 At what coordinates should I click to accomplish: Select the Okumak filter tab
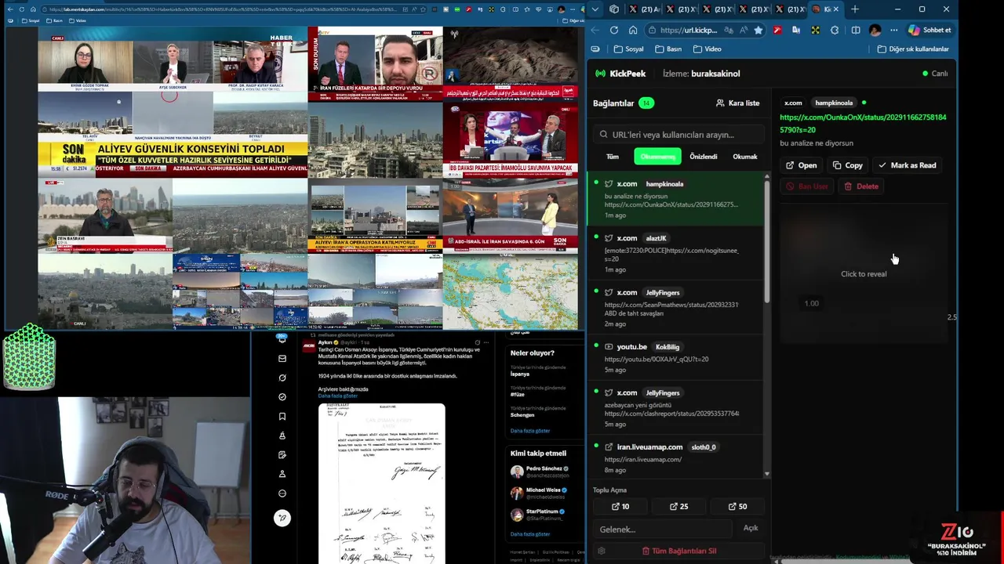(744, 157)
